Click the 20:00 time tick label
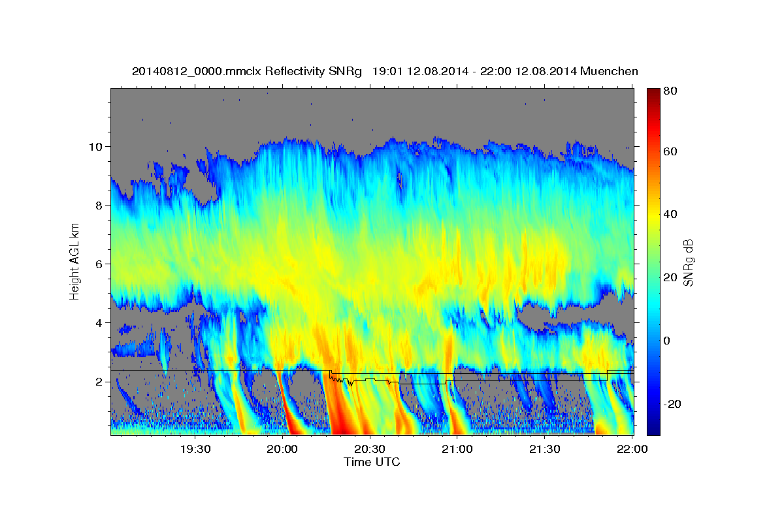 282,449
